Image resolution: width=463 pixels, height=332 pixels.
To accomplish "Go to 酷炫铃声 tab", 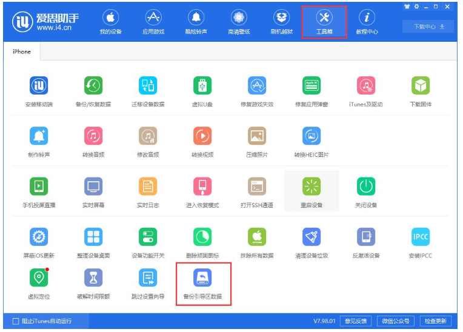I will (196, 22).
